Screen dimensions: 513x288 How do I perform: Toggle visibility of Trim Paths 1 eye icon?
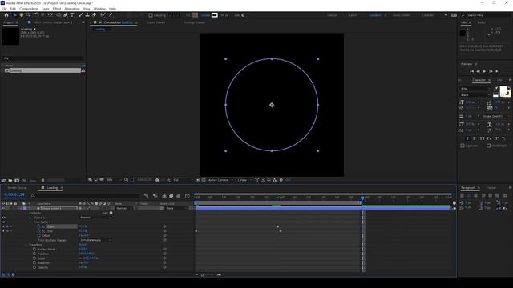[x=3, y=222]
